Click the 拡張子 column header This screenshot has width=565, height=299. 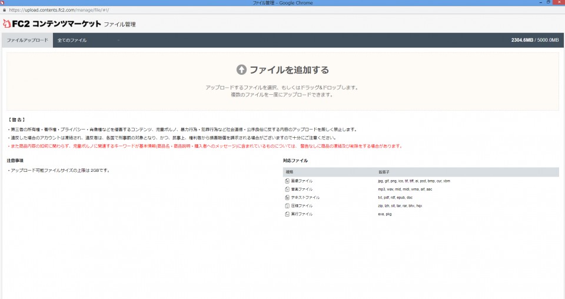(x=384, y=172)
